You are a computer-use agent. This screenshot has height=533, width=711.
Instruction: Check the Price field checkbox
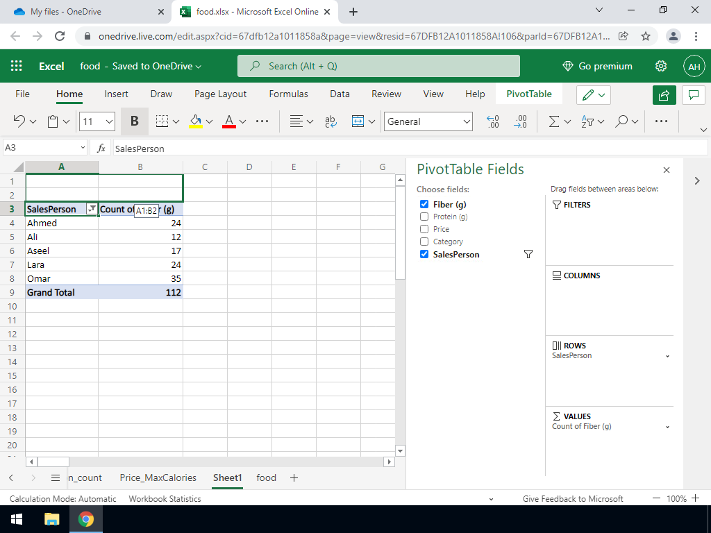tap(424, 229)
